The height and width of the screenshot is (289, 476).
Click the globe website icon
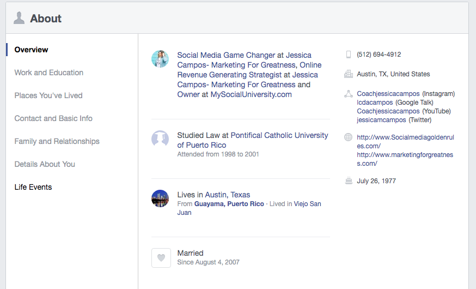[349, 137]
